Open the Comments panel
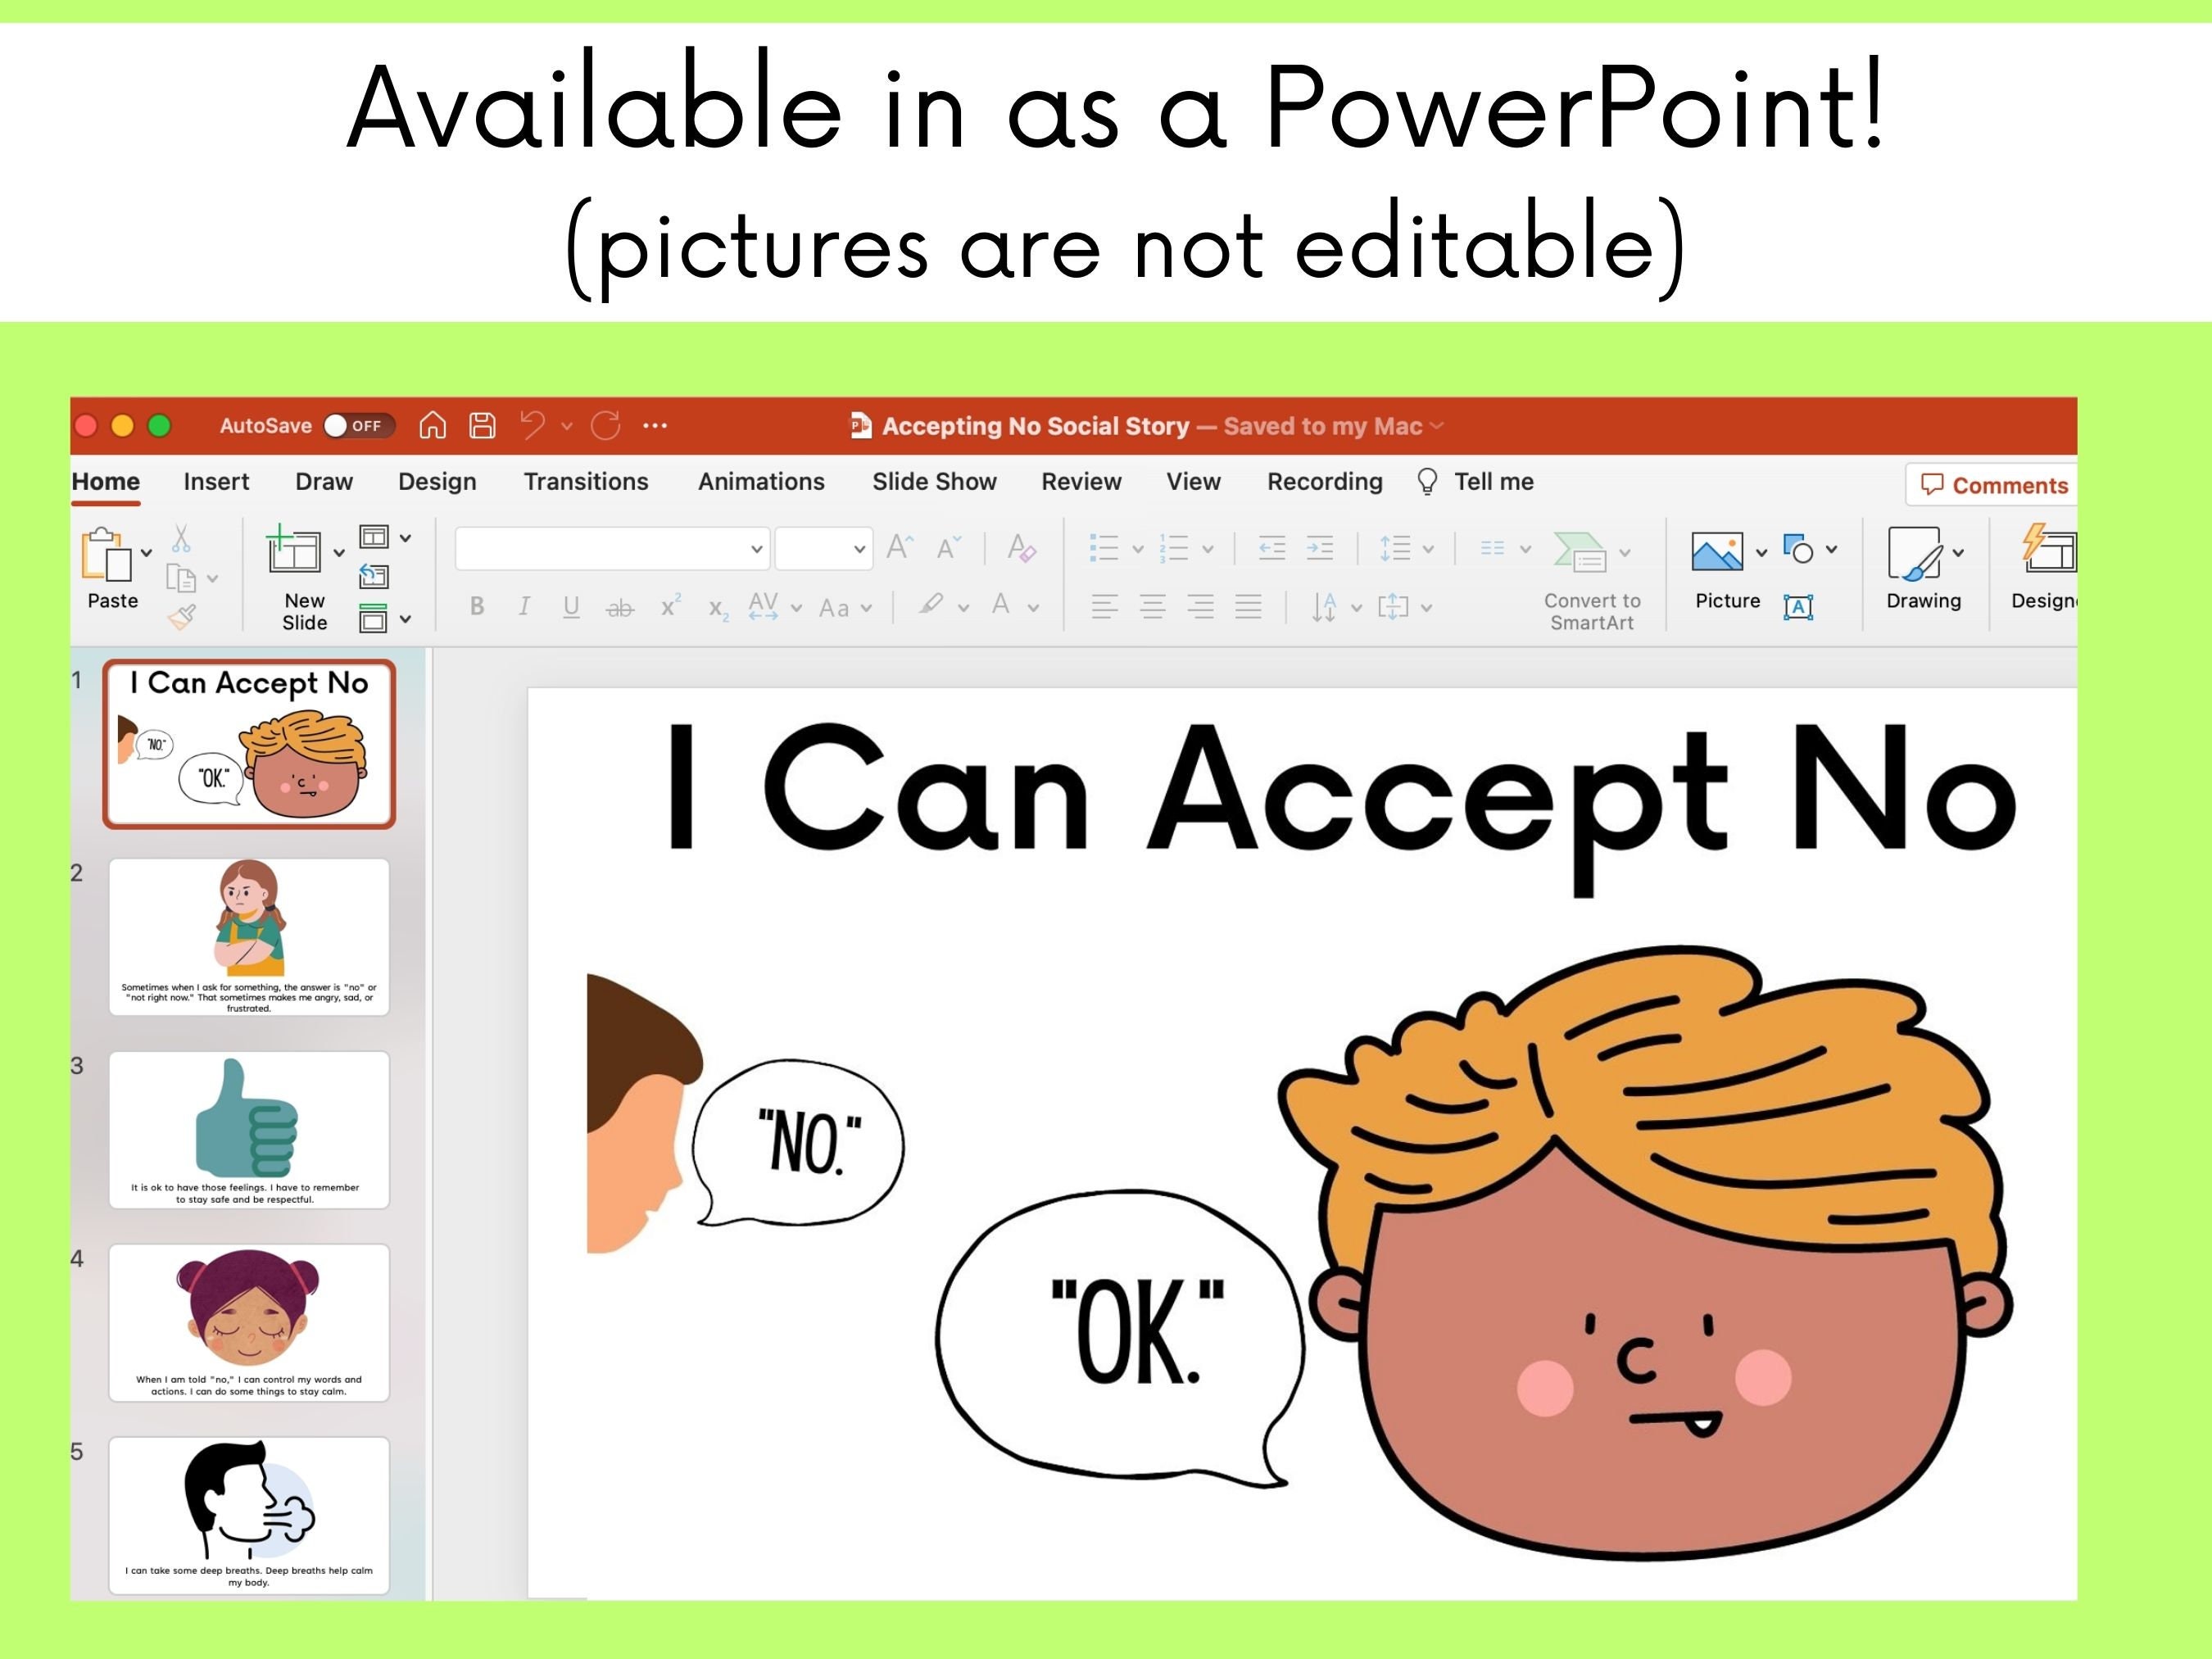This screenshot has width=2212, height=1659. coord(1990,485)
